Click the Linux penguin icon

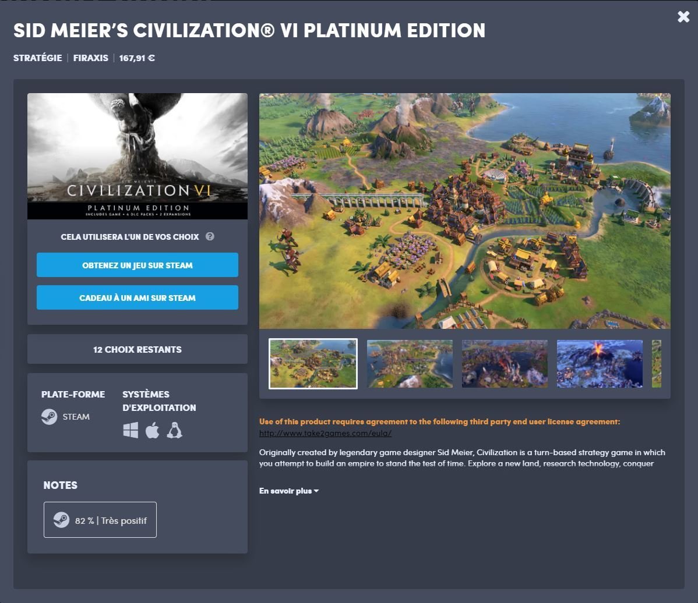175,431
